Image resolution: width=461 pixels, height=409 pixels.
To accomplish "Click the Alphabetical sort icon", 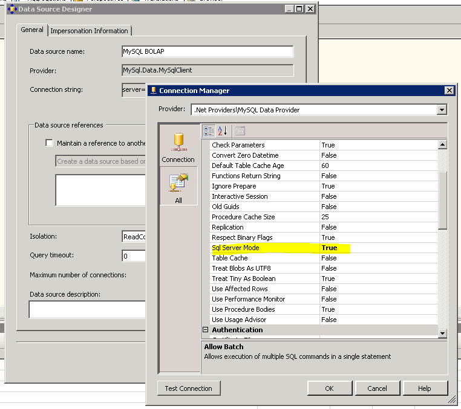I will 222,131.
